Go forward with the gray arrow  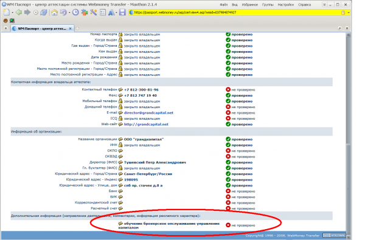27,12
